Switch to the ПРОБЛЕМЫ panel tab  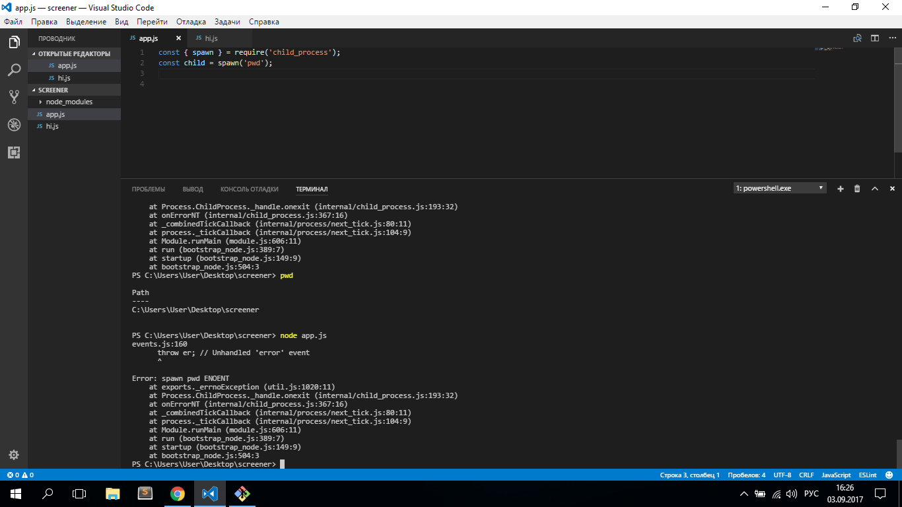[x=149, y=189]
